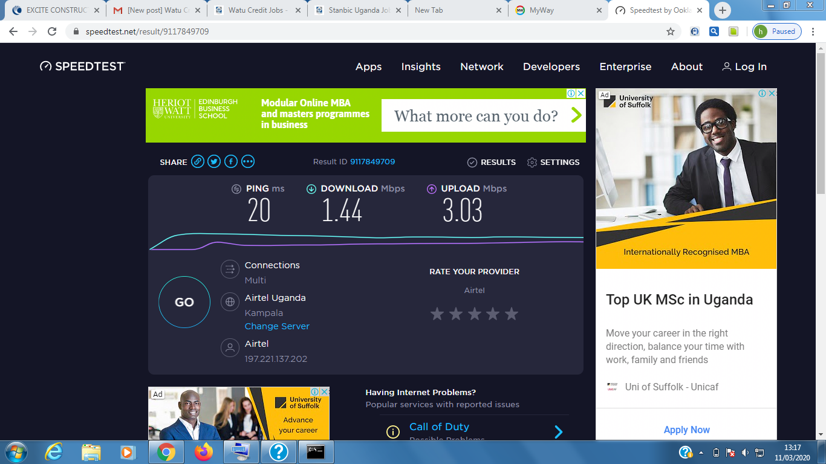Open Firefox from the taskbar
826x464 pixels.
pos(204,452)
